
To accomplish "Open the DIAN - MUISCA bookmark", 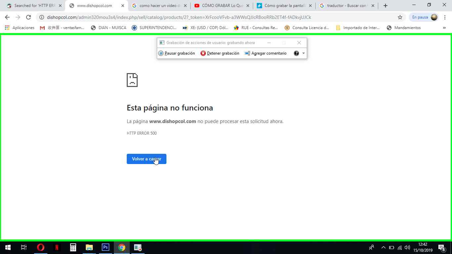I will [x=109, y=28].
